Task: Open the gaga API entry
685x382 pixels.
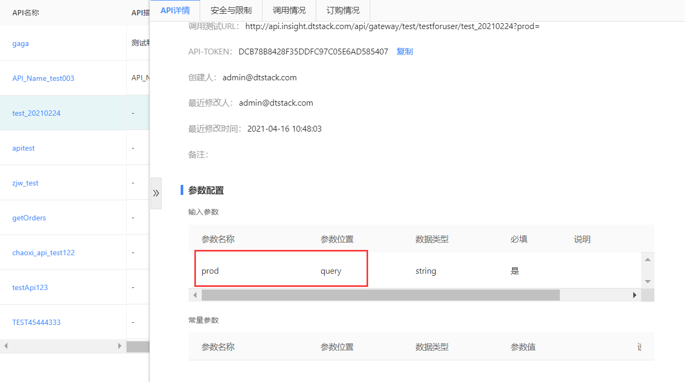Action: [21, 44]
